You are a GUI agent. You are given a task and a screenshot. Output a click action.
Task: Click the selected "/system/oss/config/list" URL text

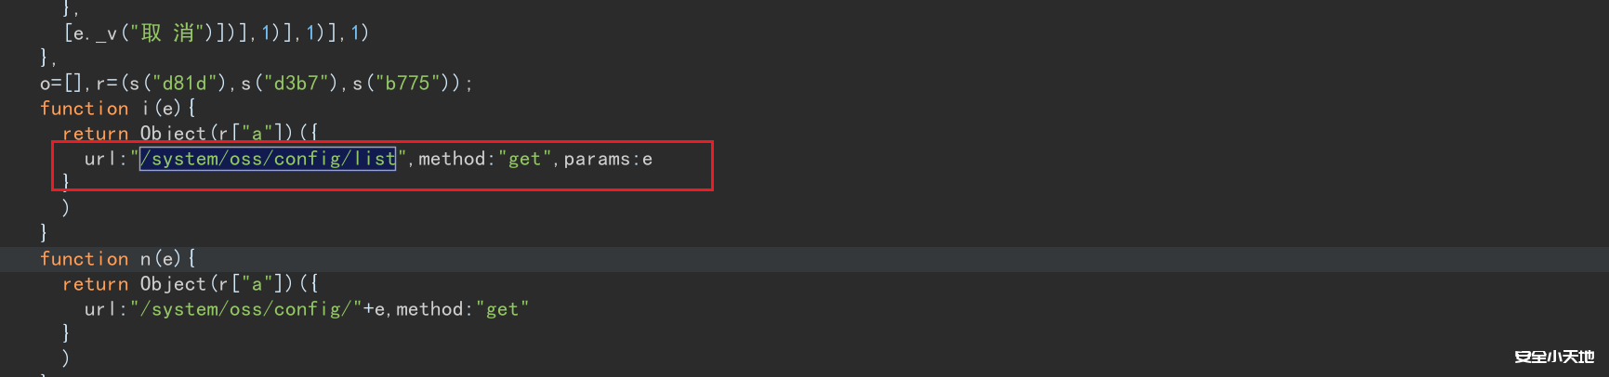[x=268, y=159]
